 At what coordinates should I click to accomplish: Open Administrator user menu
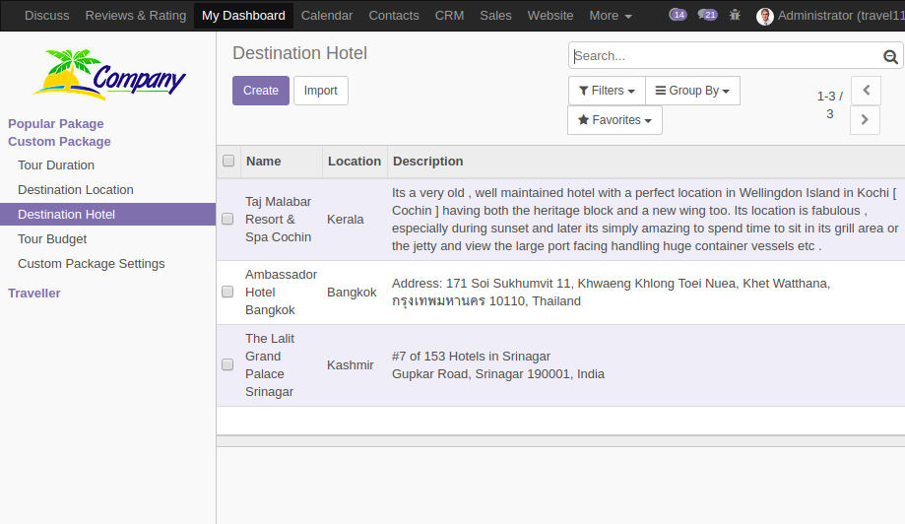(x=830, y=16)
